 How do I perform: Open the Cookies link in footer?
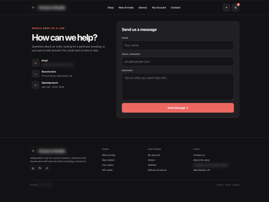click(236, 185)
